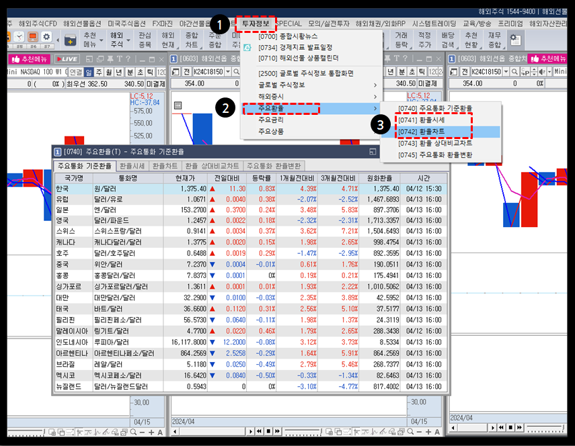
Task: Click the 배당검색 toolbar button
Action: pos(448,40)
